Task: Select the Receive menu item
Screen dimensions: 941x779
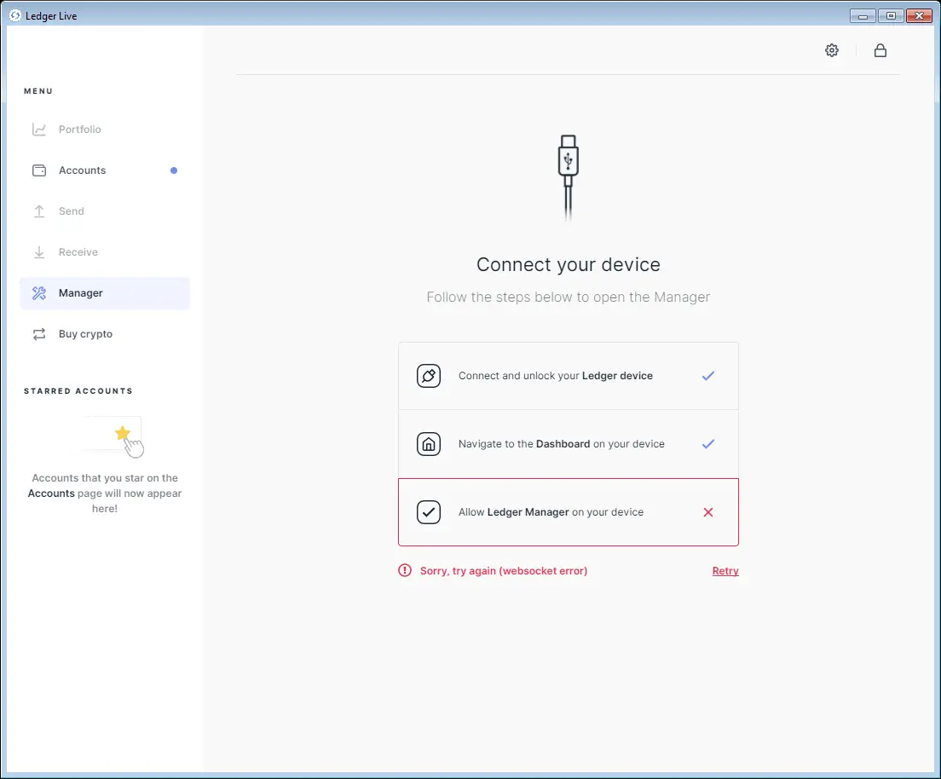Action: point(105,252)
